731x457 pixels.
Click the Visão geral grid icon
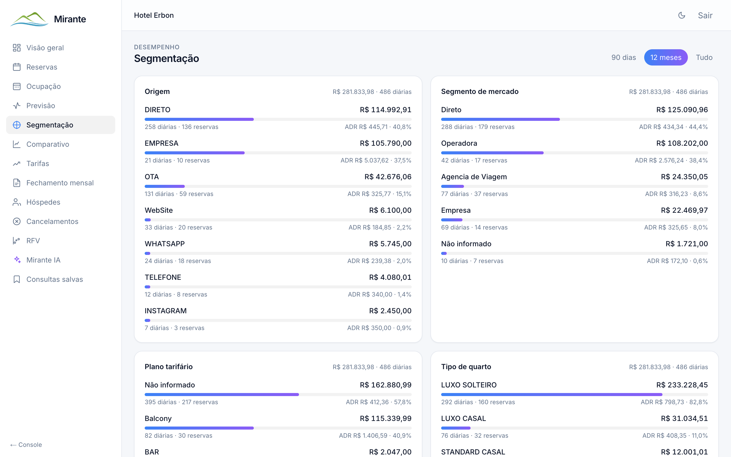16,48
